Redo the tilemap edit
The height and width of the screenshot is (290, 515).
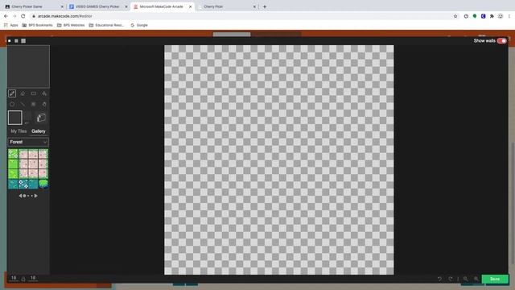coord(451,279)
